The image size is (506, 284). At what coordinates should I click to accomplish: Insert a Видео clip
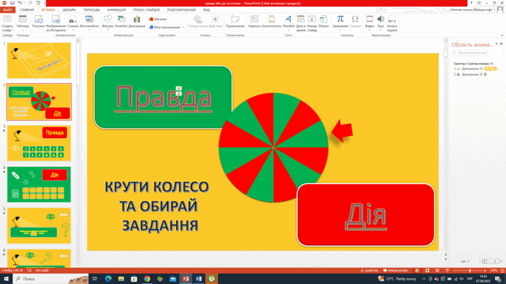[369, 23]
